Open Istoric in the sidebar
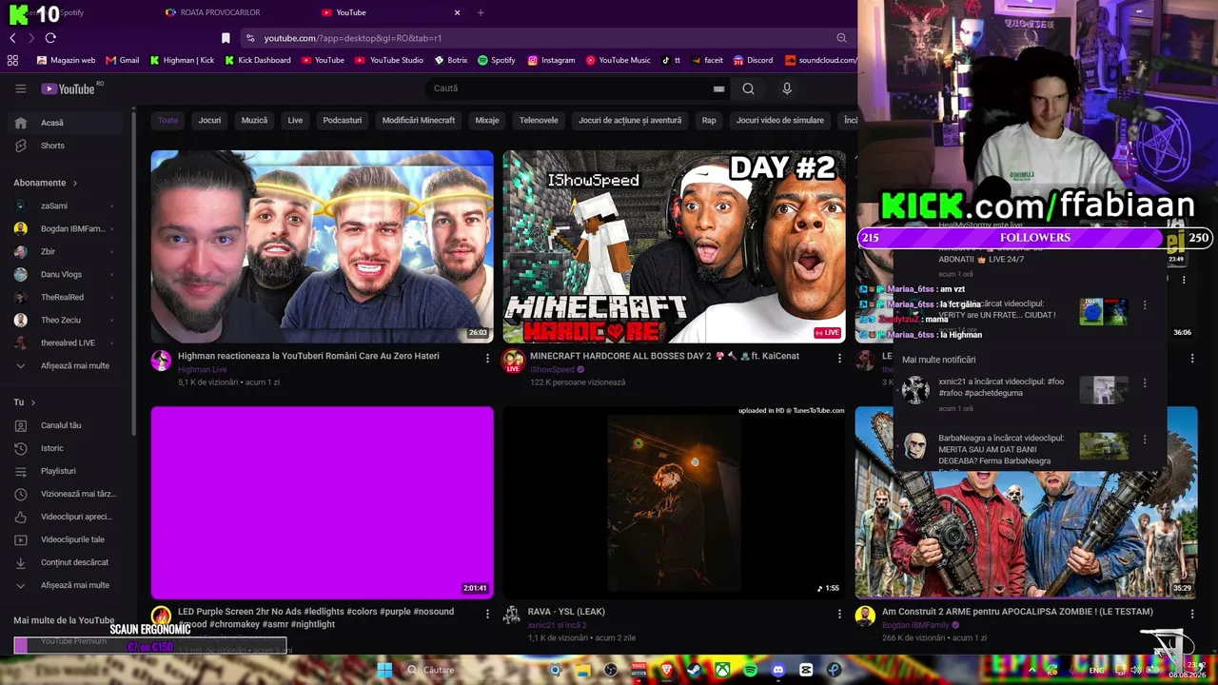This screenshot has width=1218, height=685. point(64,448)
